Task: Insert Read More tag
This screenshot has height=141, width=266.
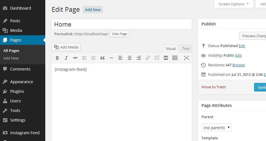Action: [166, 58]
